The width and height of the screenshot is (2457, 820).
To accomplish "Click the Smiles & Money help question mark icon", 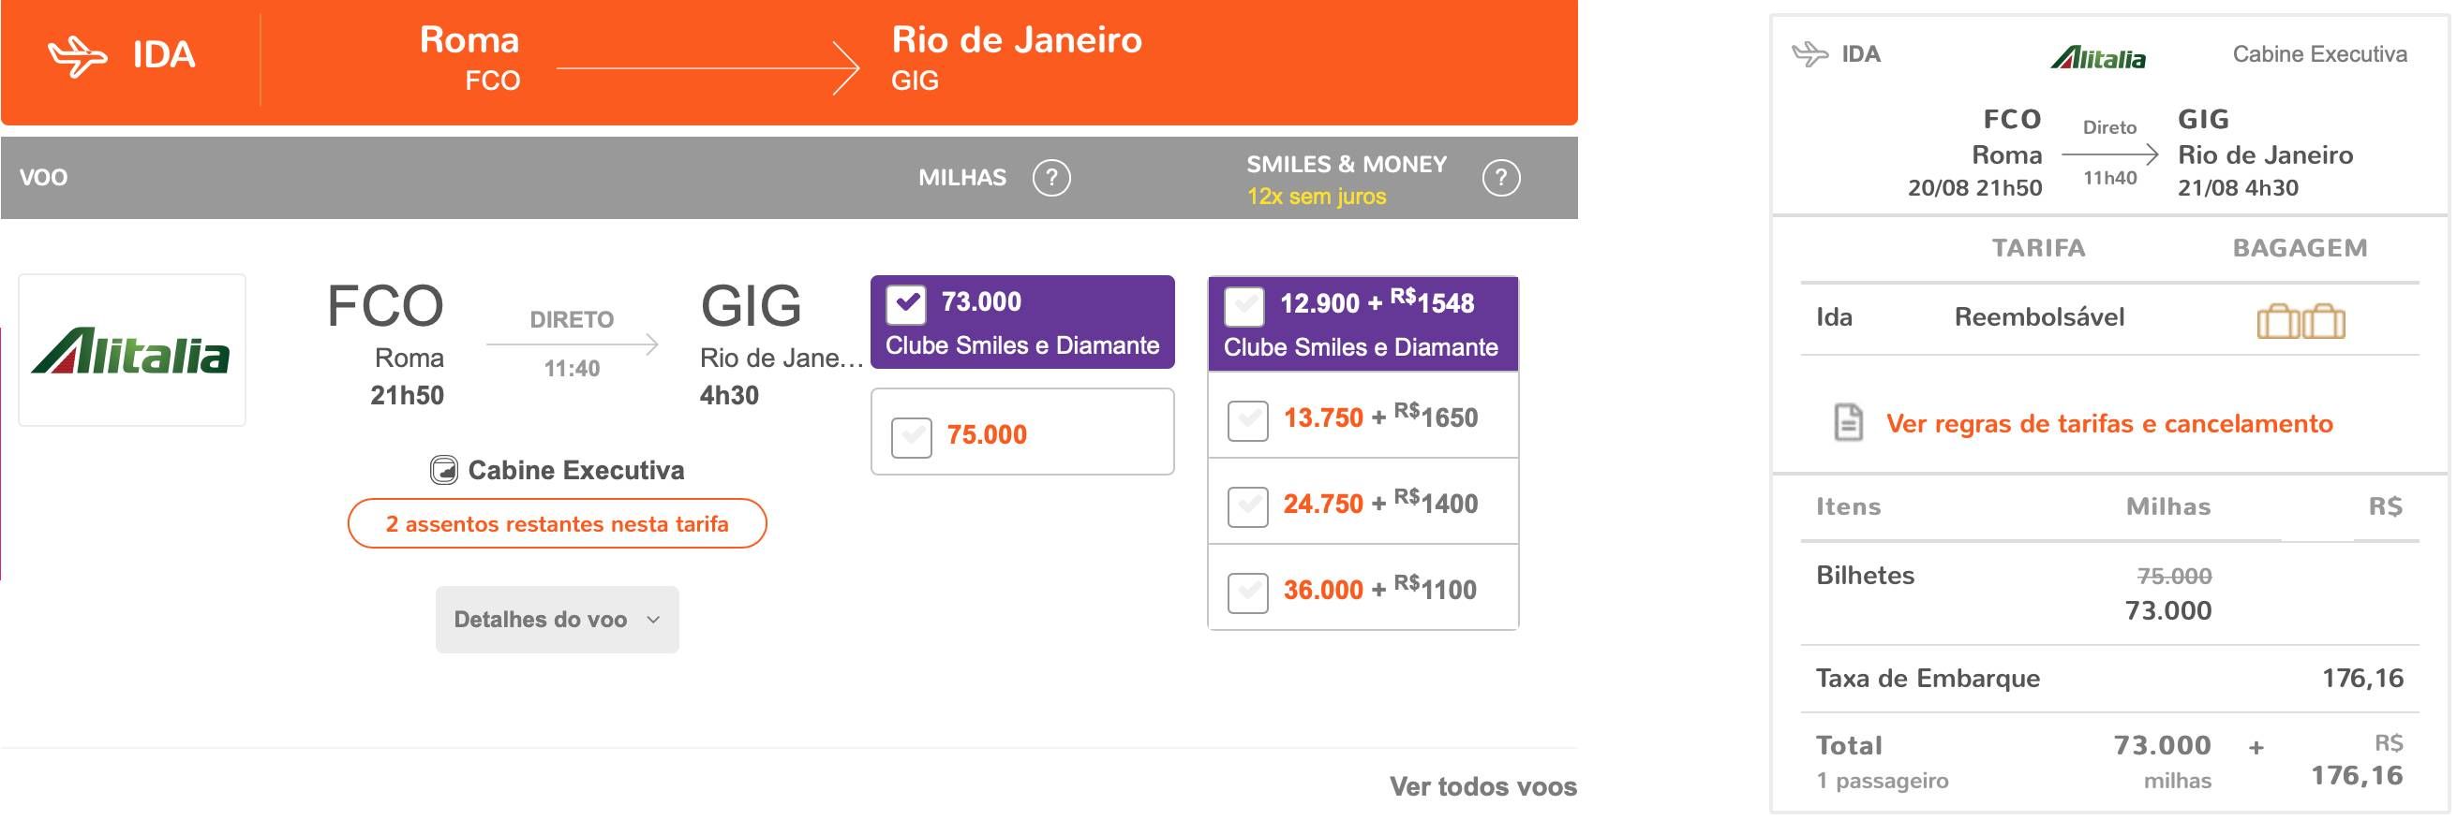I will [1500, 177].
